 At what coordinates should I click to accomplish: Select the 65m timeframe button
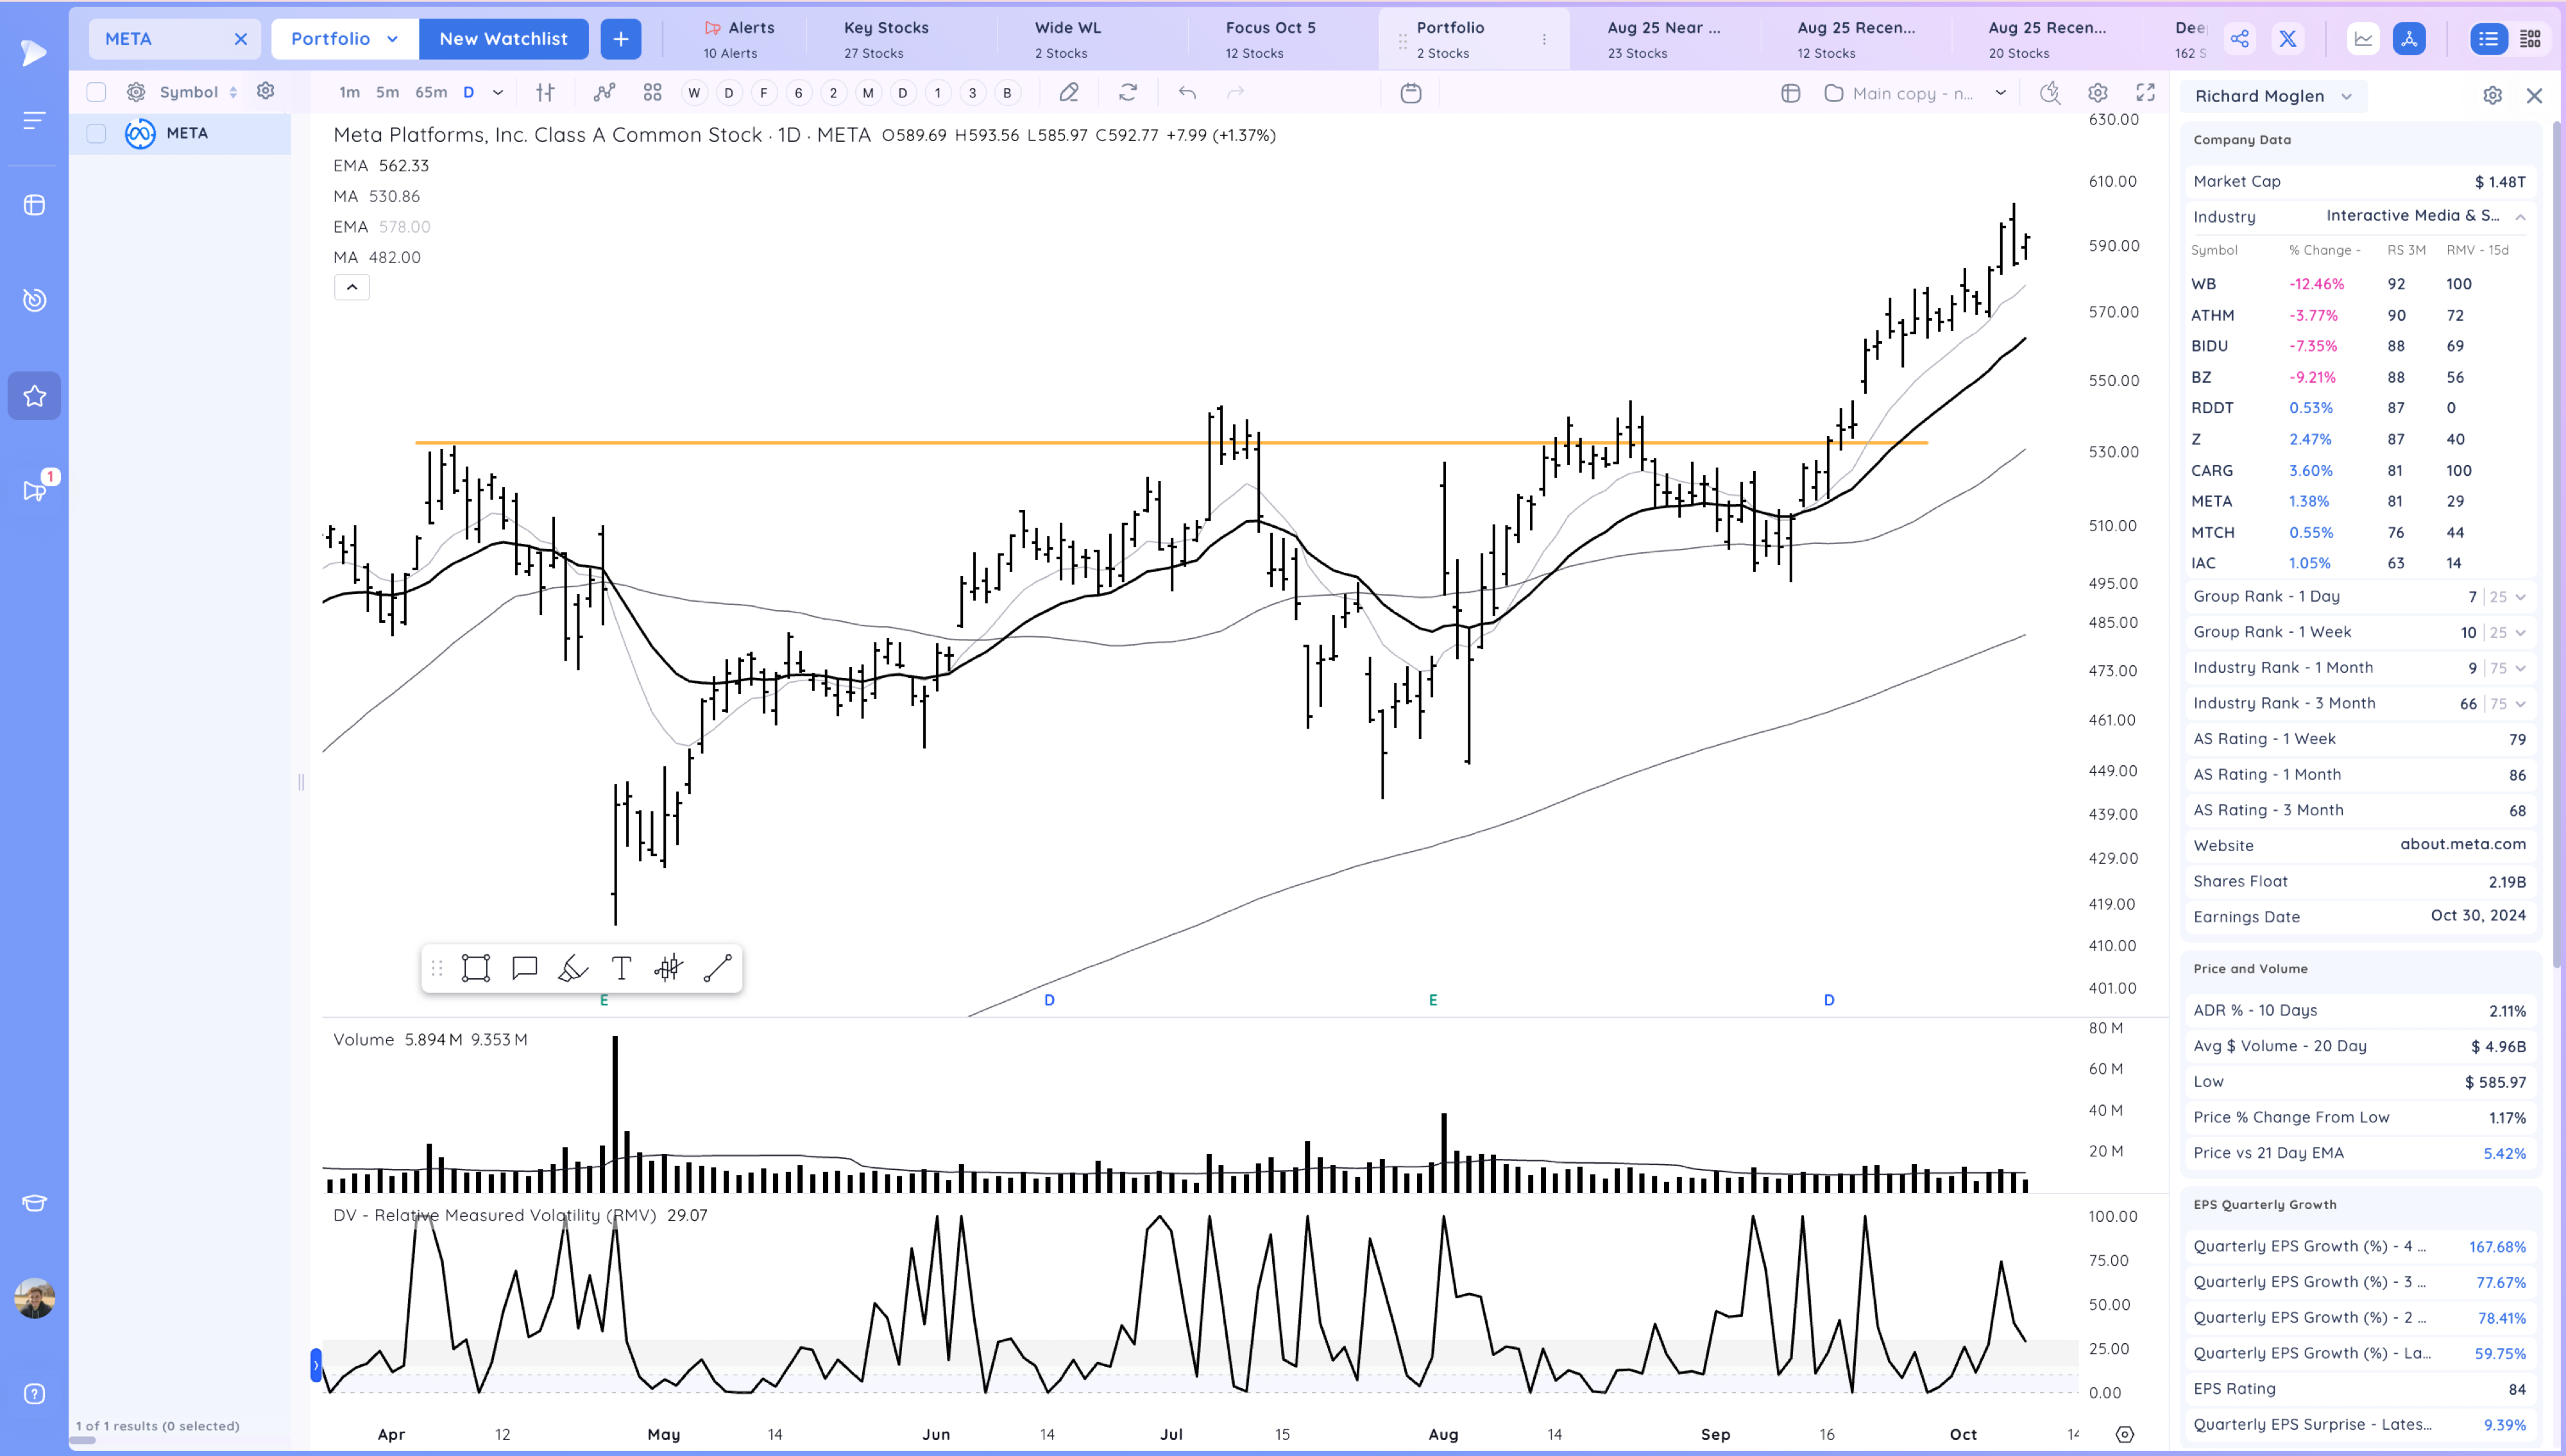coord(431,92)
